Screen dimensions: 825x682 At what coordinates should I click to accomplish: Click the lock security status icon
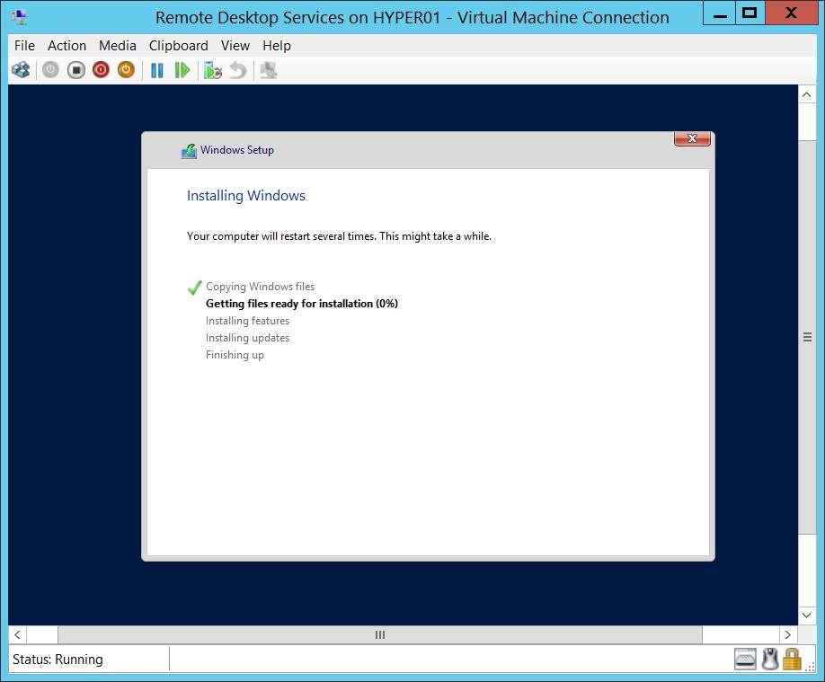point(792,659)
